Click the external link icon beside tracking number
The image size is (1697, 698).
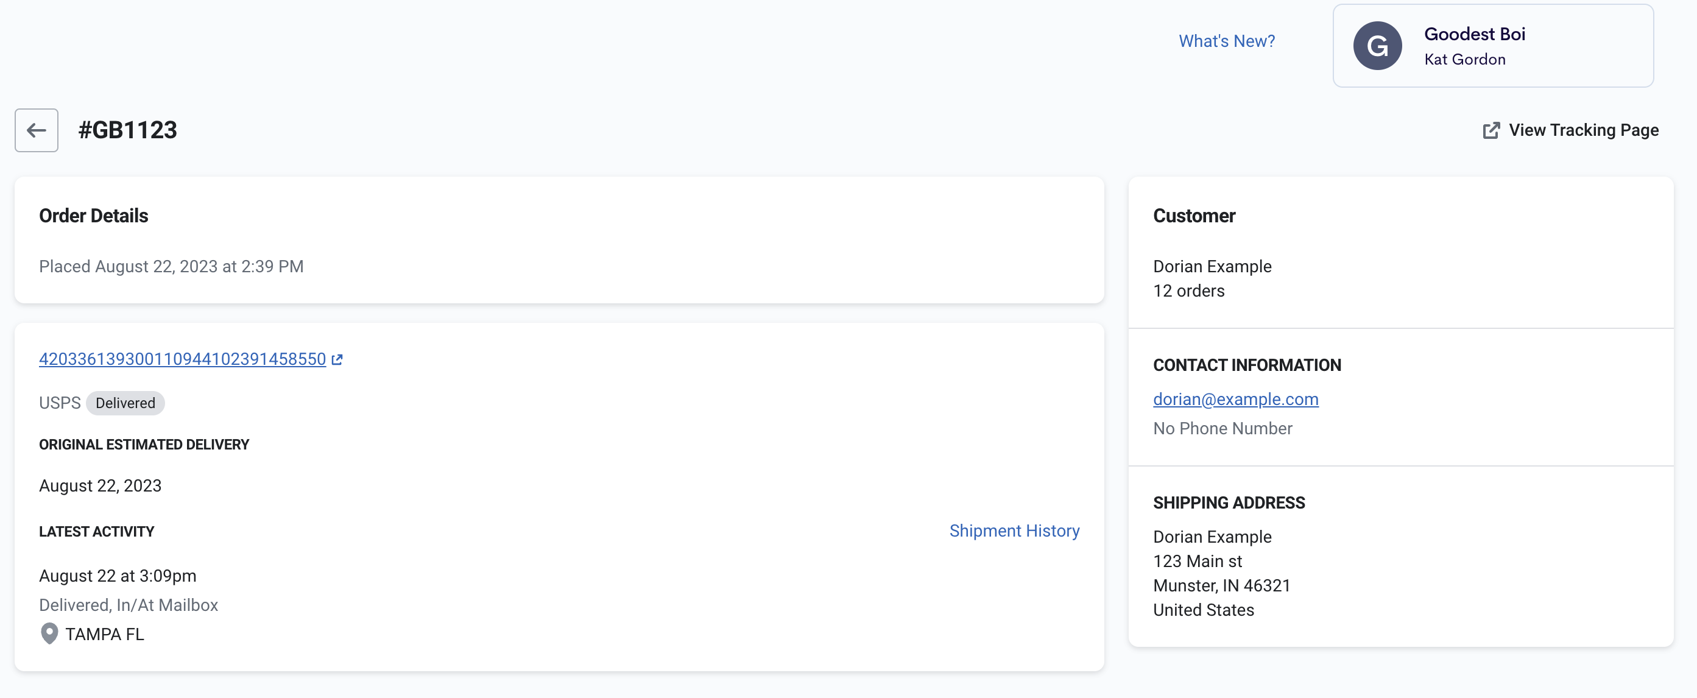[337, 359]
